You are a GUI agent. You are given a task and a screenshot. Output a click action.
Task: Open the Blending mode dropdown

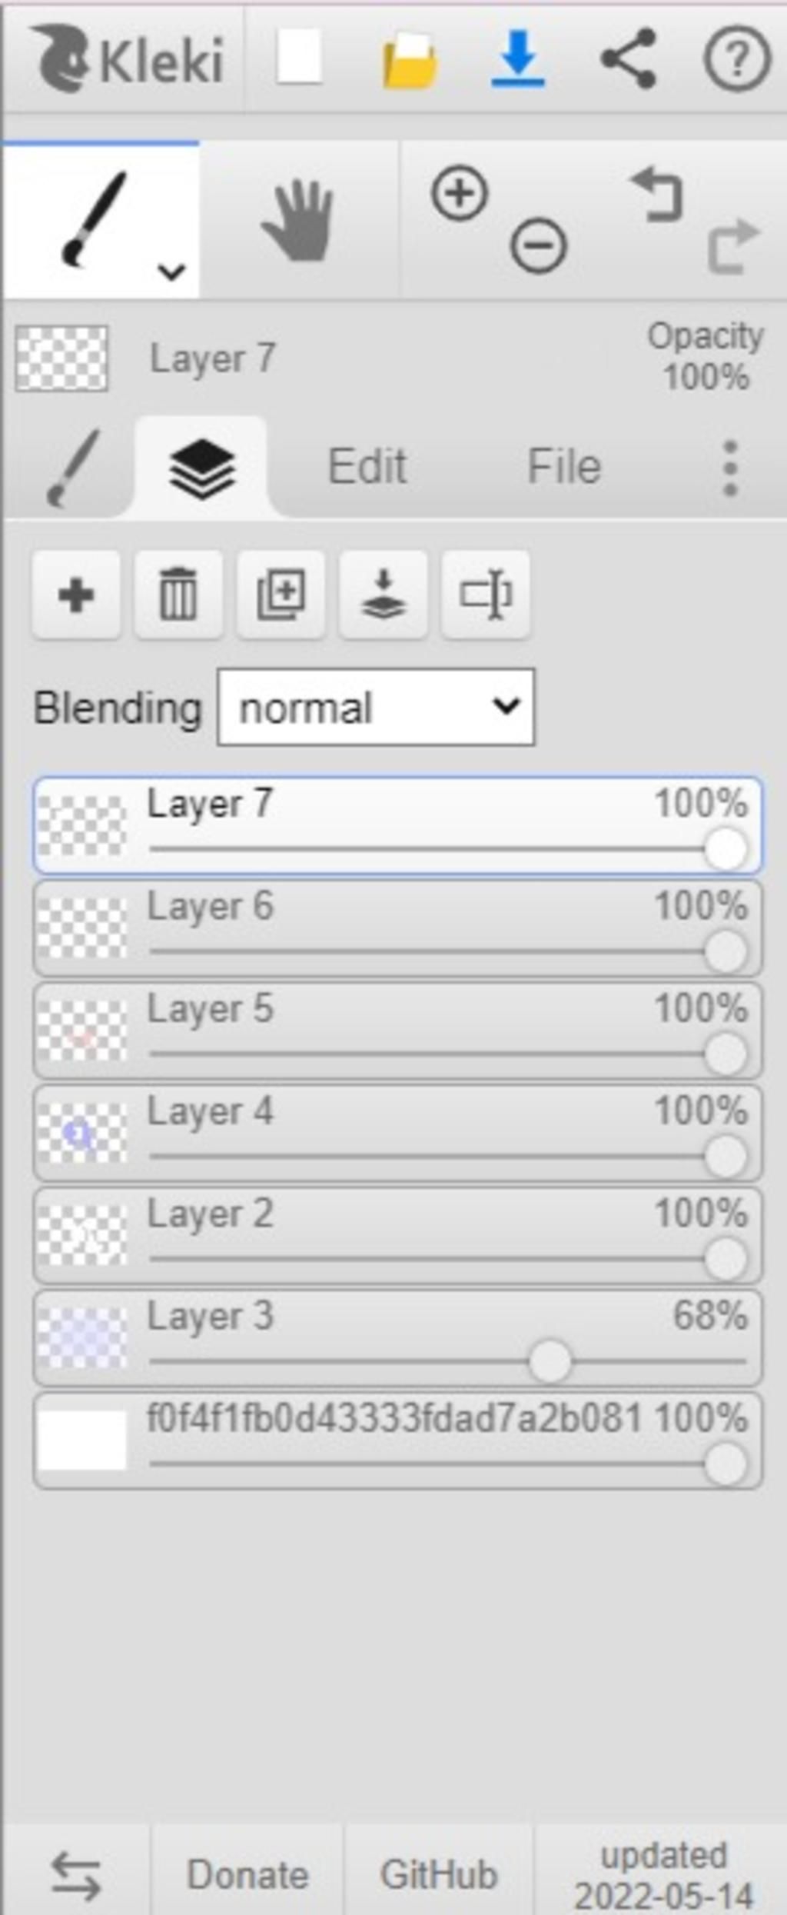376,707
